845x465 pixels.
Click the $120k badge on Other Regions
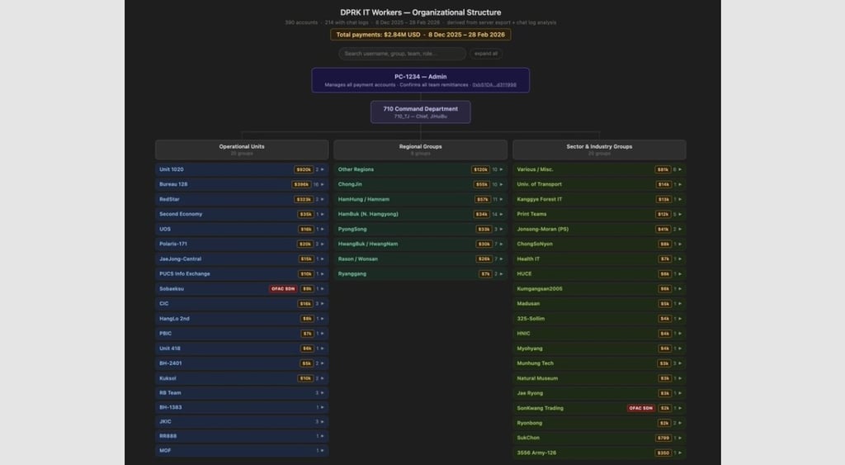[480, 169]
